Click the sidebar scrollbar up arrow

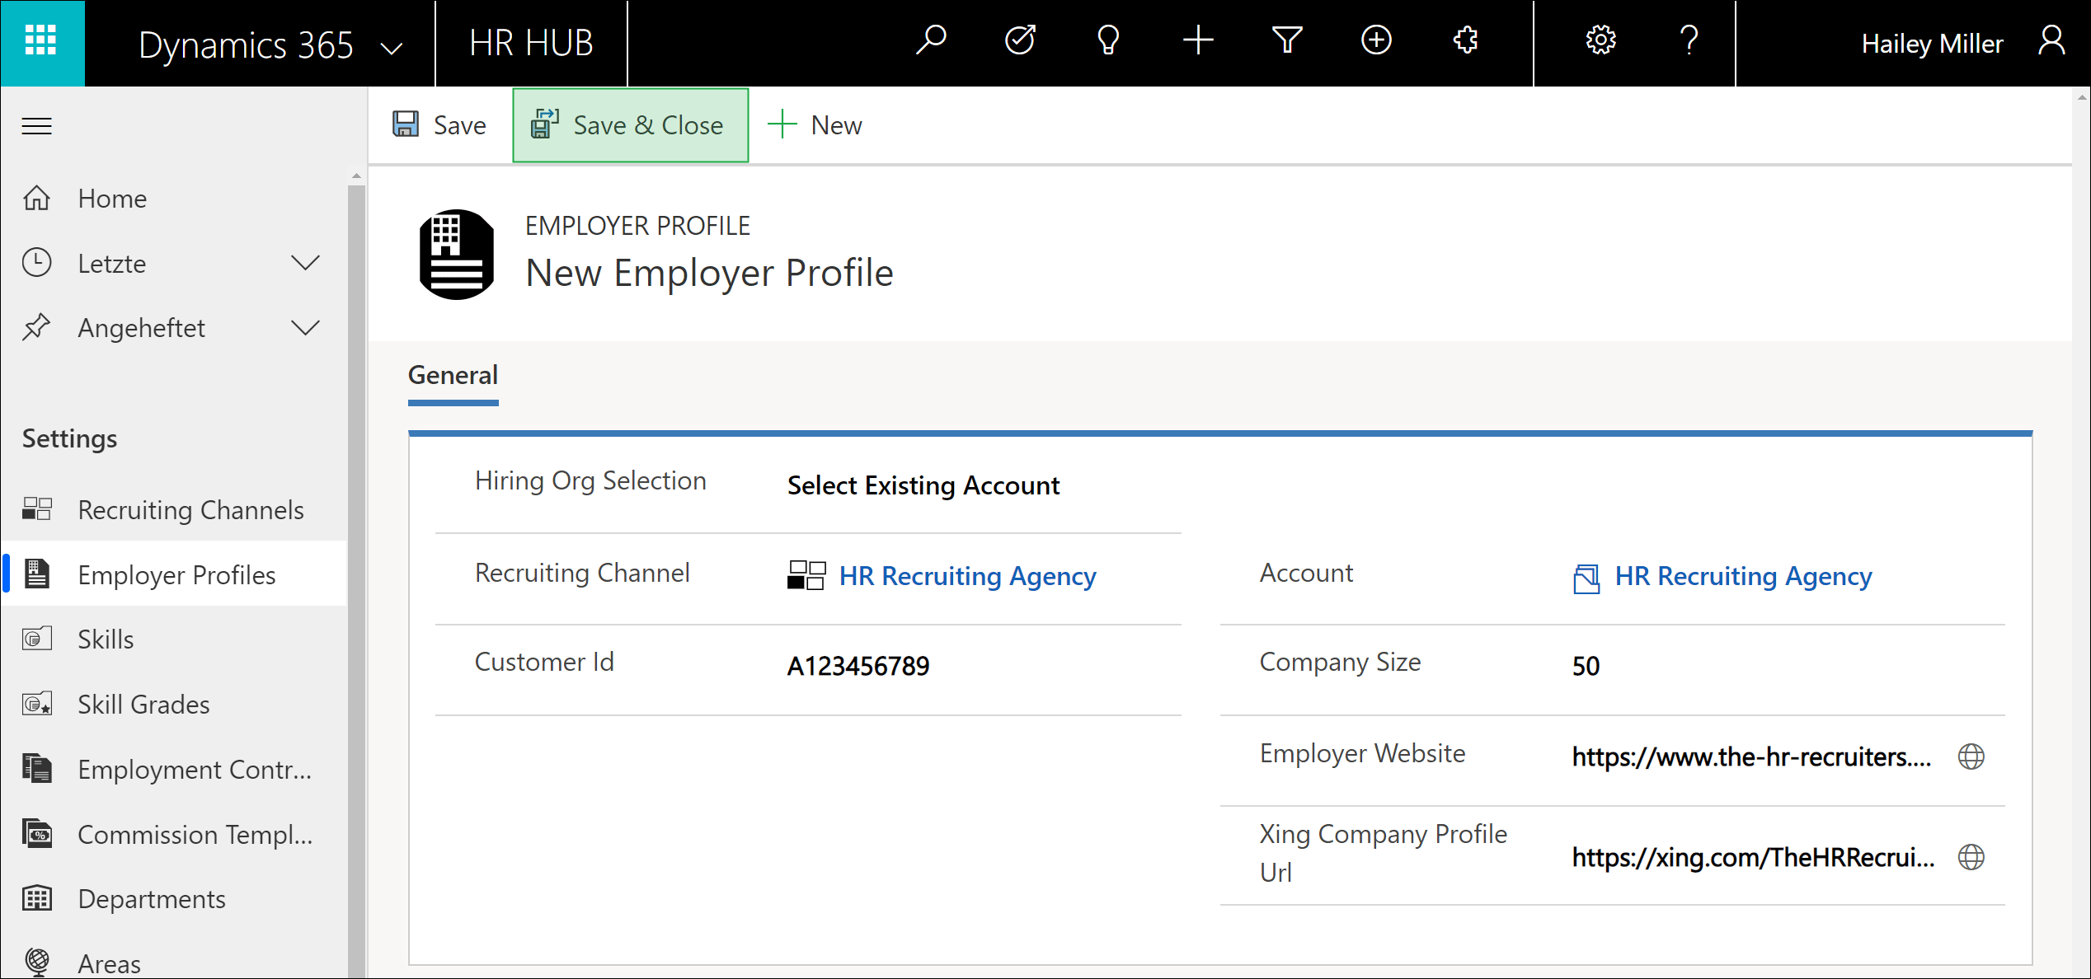pos(356,176)
